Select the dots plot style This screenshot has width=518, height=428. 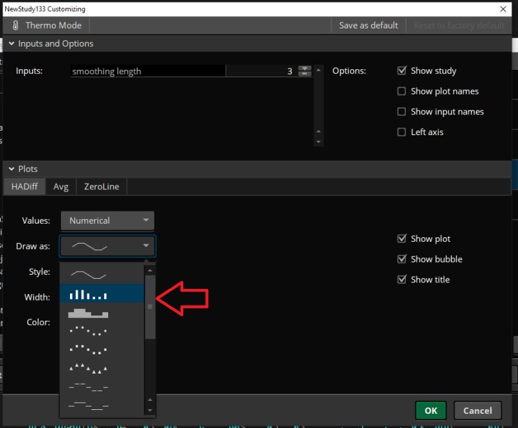click(x=87, y=331)
